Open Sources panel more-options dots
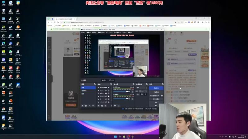 [111, 106]
